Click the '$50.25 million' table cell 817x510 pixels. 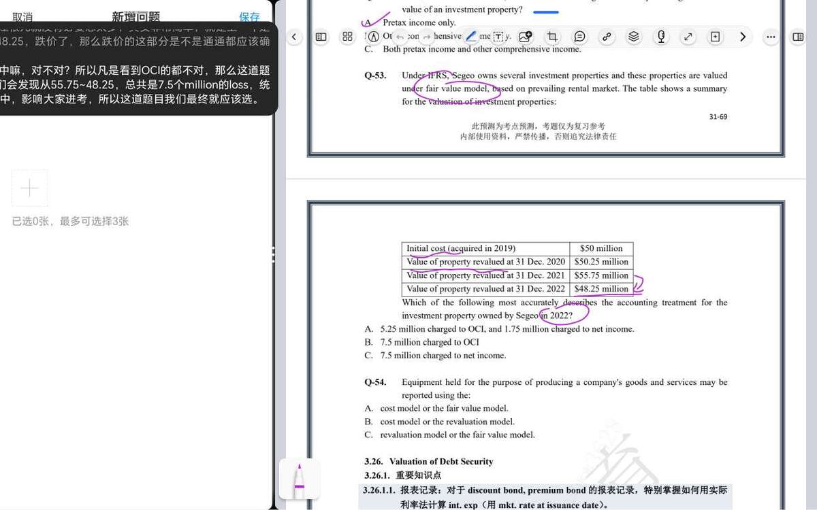pos(601,262)
